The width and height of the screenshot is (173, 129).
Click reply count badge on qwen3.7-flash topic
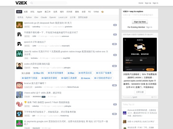pyautogui.click(x=115, y=104)
